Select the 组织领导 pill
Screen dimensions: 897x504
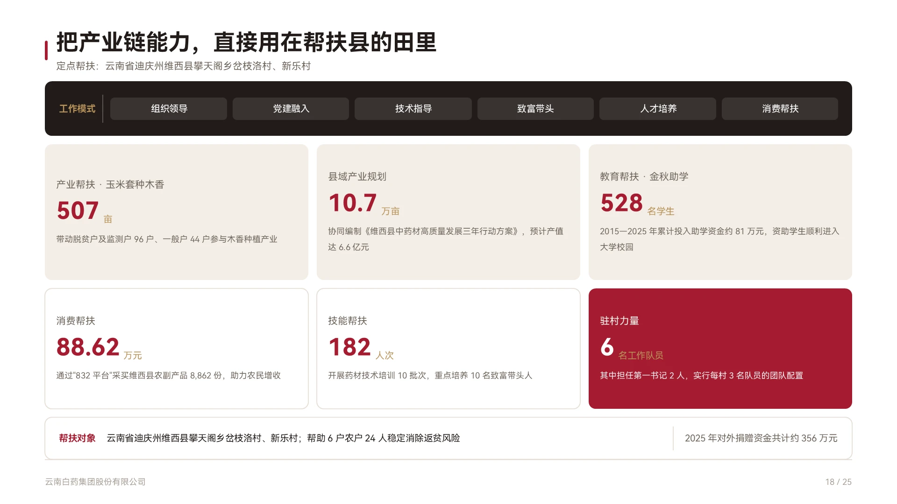point(169,109)
